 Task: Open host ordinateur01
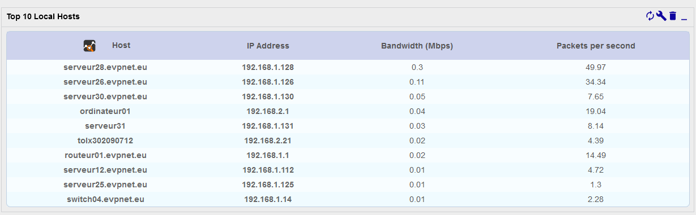point(105,111)
